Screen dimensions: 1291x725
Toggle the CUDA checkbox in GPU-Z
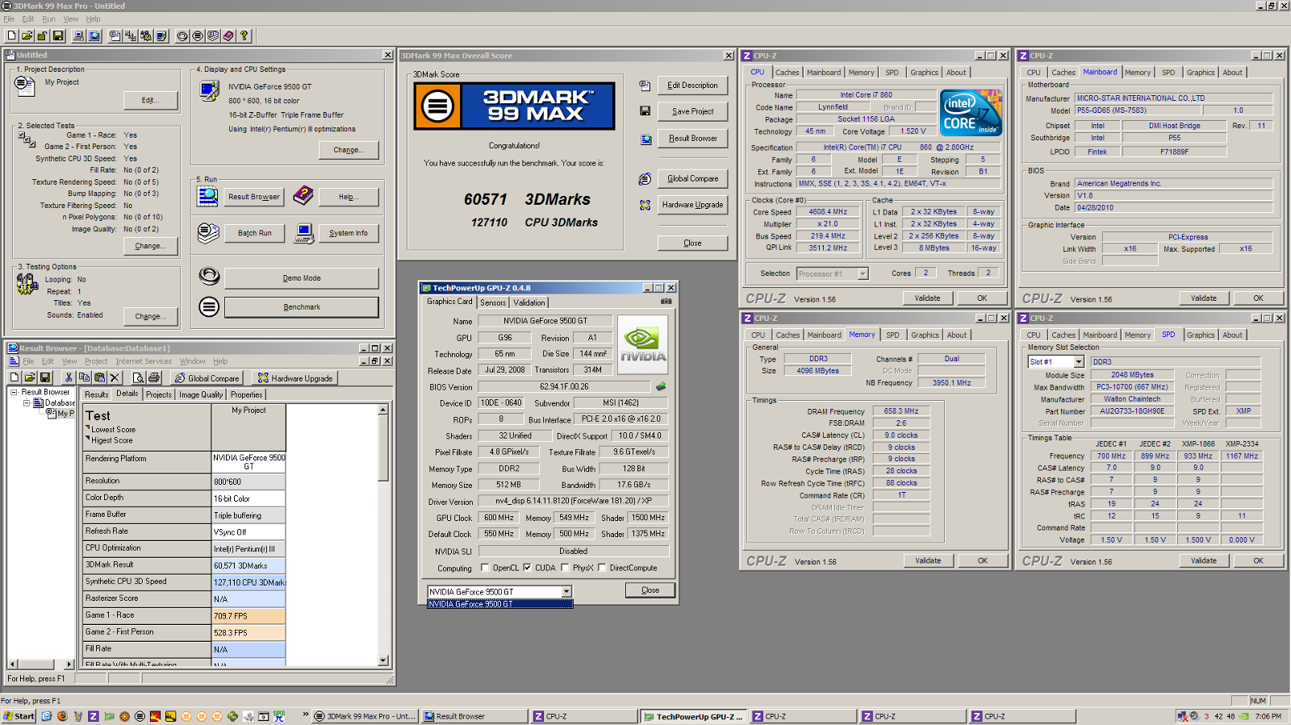pyautogui.click(x=527, y=568)
